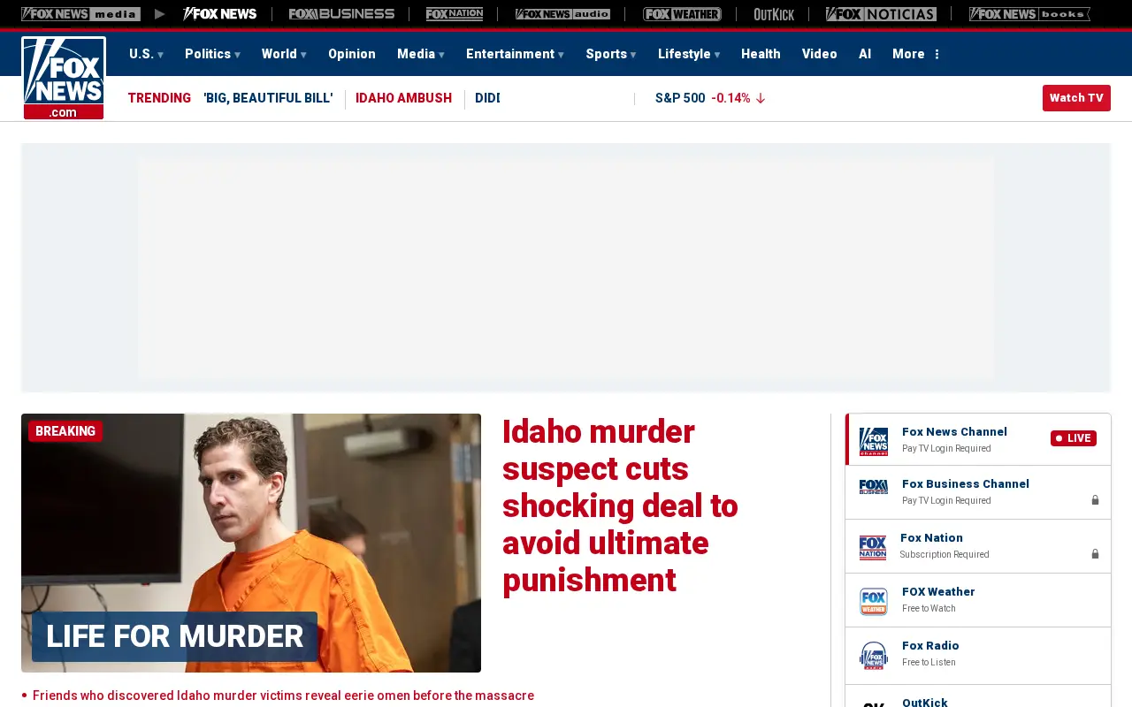Image resolution: width=1132 pixels, height=707 pixels.
Task: Go to the Opinion section
Action: point(352,54)
